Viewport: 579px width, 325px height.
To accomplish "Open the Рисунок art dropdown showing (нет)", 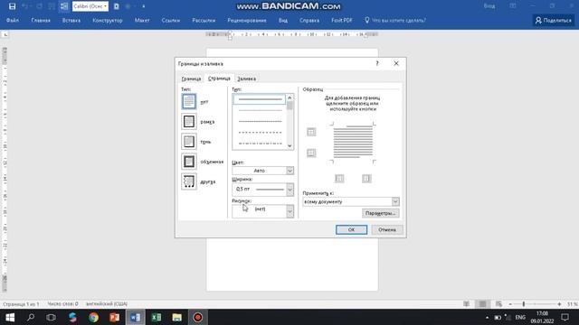I will [263, 210].
